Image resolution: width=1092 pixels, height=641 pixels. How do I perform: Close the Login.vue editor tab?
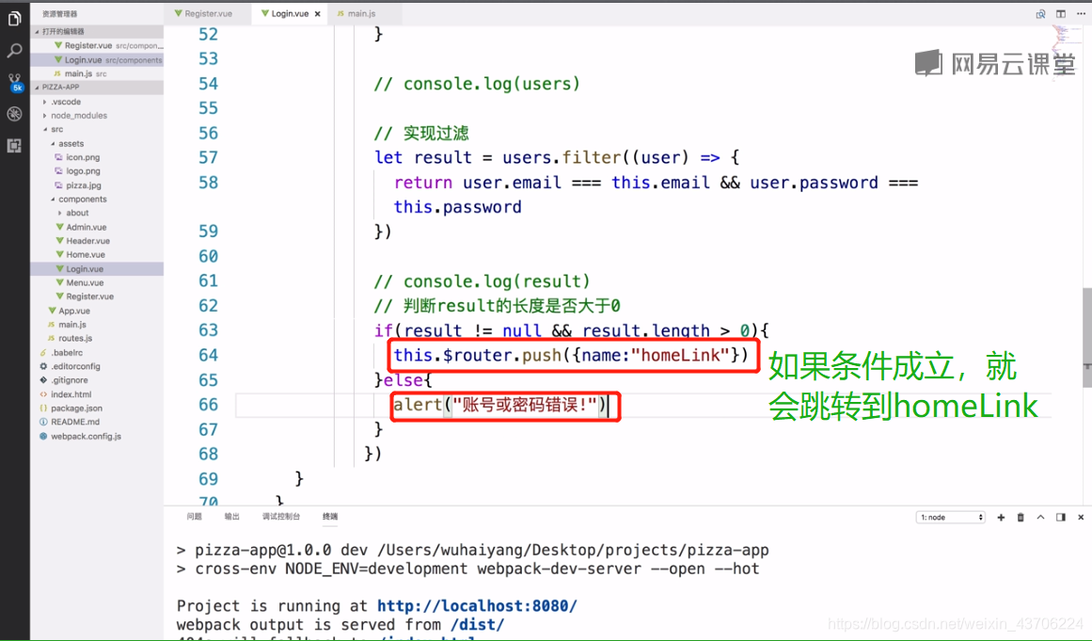click(x=318, y=14)
